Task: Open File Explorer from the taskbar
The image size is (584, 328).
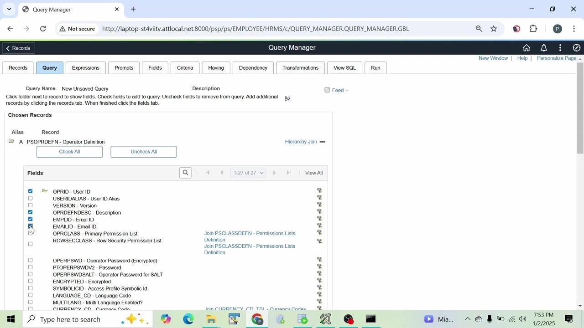Action: tap(211, 319)
